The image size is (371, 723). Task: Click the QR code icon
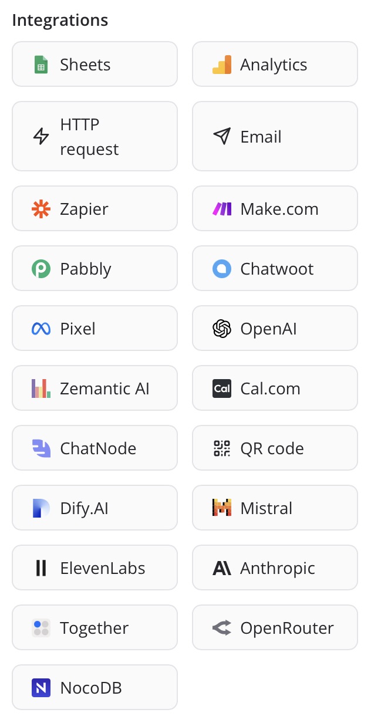point(221,448)
